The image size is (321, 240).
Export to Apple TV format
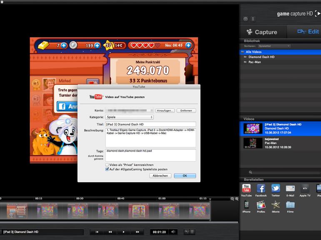click(305, 189)
